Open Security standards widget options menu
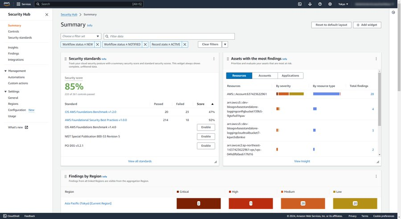The width and height of the screenshot is (401, 219). tap(214, 59)
